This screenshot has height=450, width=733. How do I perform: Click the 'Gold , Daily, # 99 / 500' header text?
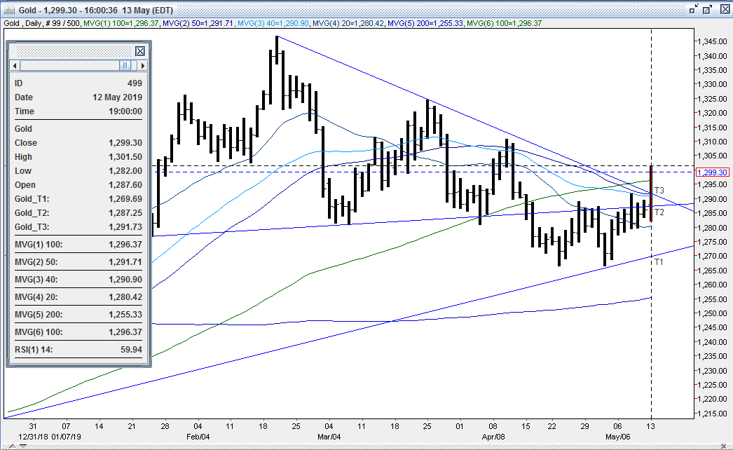pyautogui.click(x=42, y=23)
